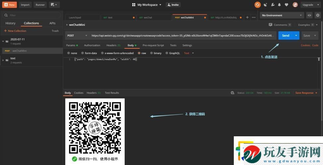Open the Send button arrow dropdown
323x165 pixels.
[x=296, y=35]
